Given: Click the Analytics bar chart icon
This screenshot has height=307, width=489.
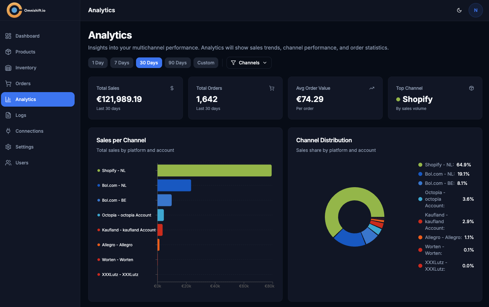Looking at the screenshot, I should (8, 99).
